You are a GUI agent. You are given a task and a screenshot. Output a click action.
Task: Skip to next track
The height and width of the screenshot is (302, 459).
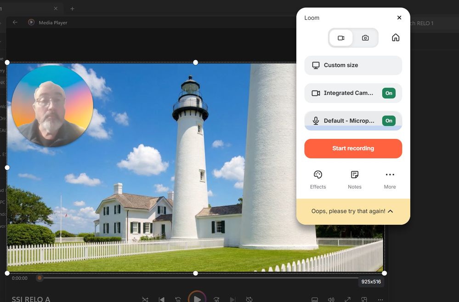(233, 299)
